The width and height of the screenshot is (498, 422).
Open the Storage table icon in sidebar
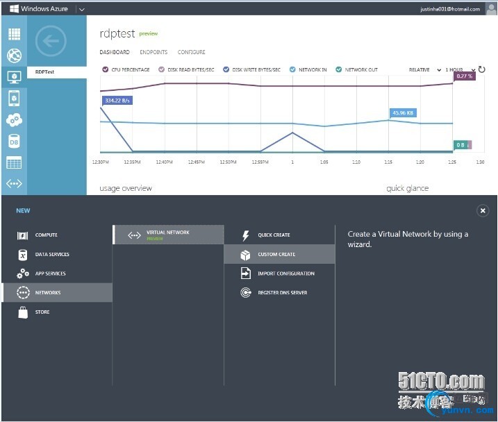tap(14, 162)
